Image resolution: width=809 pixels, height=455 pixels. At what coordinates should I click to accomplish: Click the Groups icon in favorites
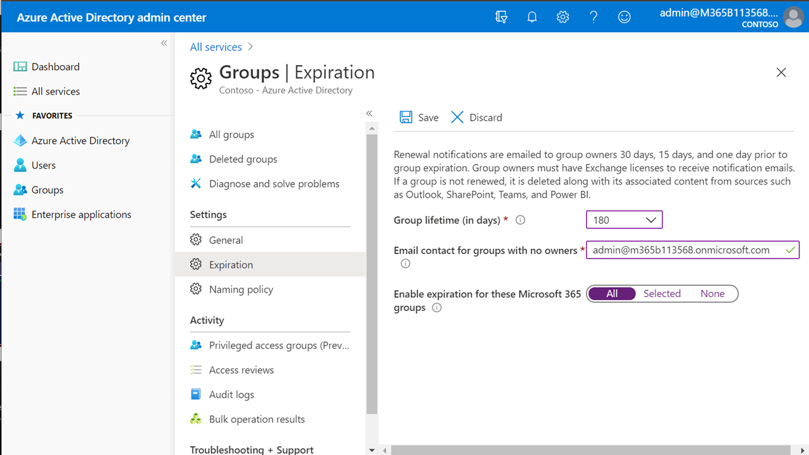tap(20, 190)
